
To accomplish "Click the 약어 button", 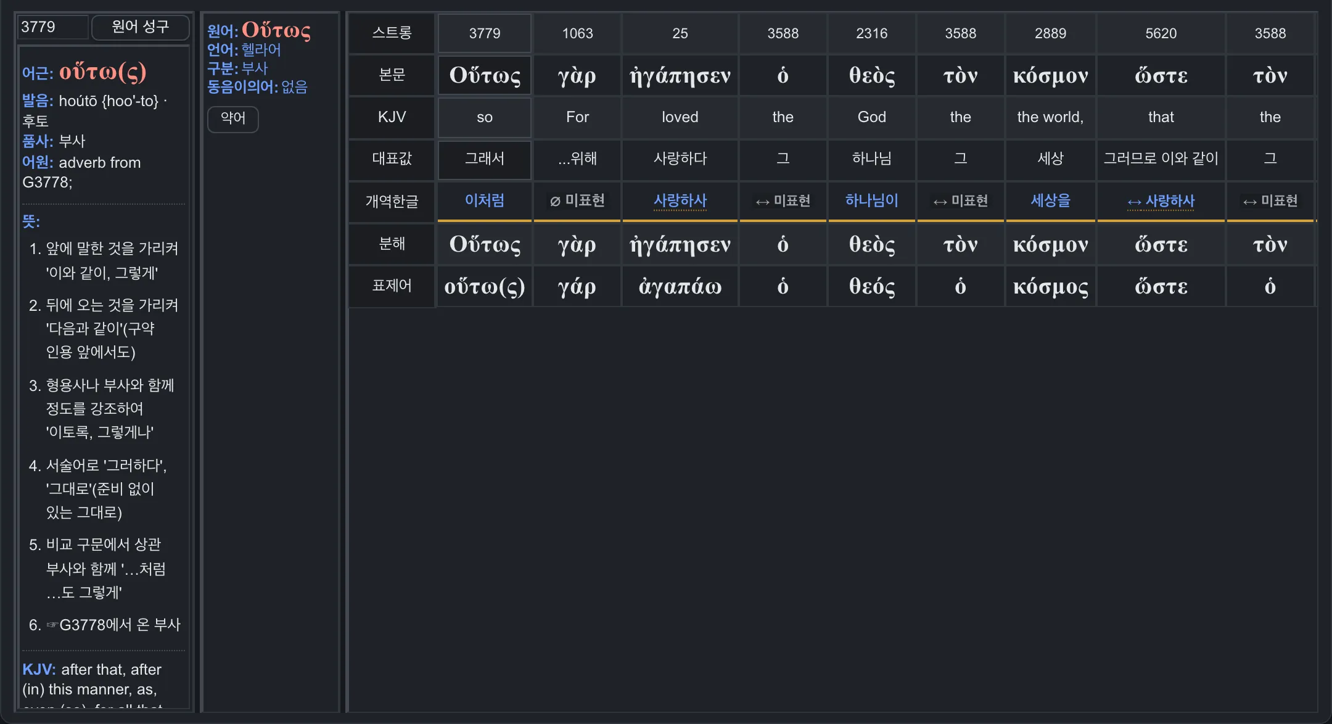I will [233, 118].
